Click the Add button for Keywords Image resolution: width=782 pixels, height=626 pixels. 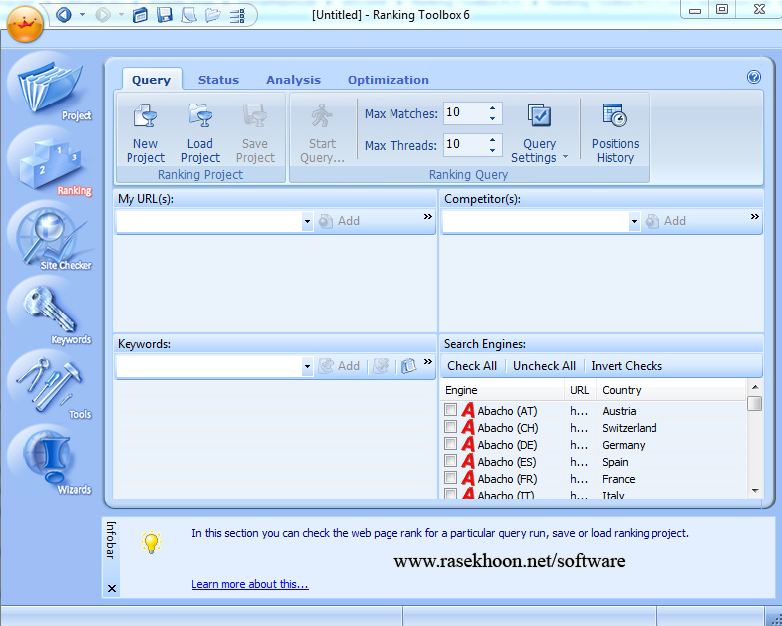tap(339, 366)
